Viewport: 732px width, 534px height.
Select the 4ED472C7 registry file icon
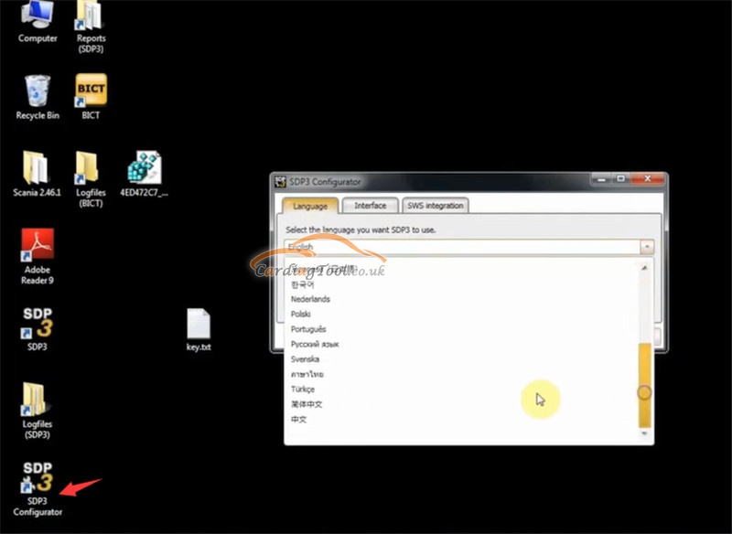[145, 174]
